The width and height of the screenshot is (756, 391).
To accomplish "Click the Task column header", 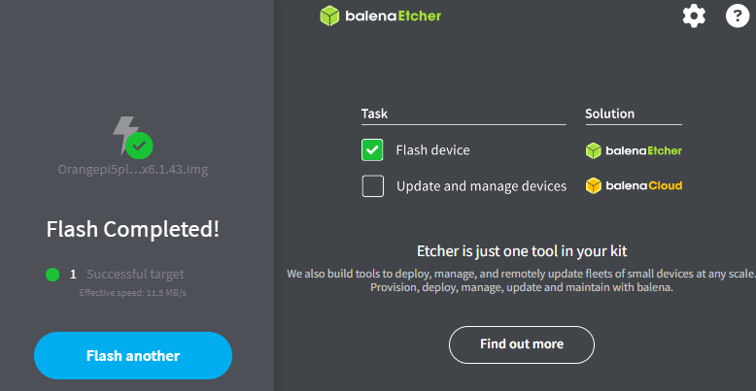I will point(374,114).
